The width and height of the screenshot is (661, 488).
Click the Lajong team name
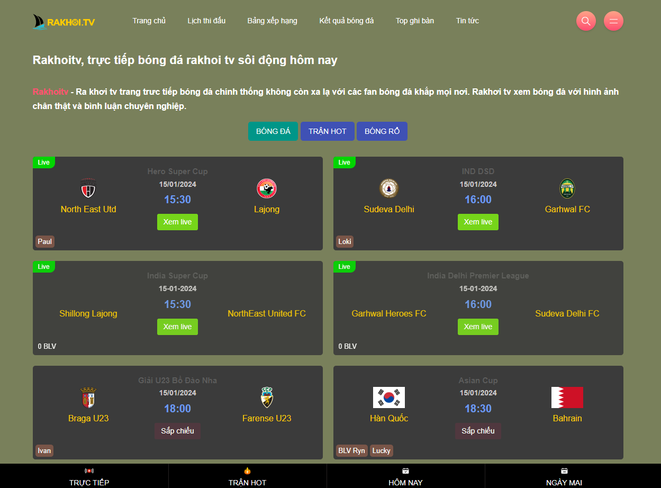(x=267, y=209)
